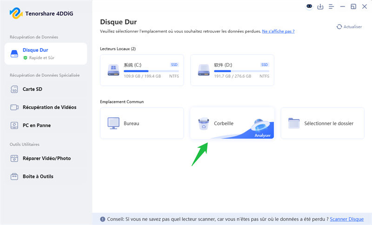
Task: Click the green shield icon by Rapide et Sûr
Action: pos(25,58)
